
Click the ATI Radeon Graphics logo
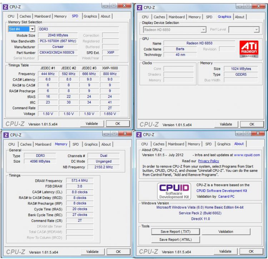[x=249, y=49]
